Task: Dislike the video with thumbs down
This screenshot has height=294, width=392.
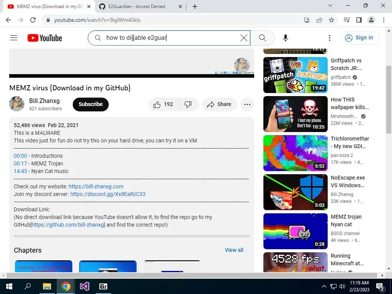Action: click(x=188, y=104)
